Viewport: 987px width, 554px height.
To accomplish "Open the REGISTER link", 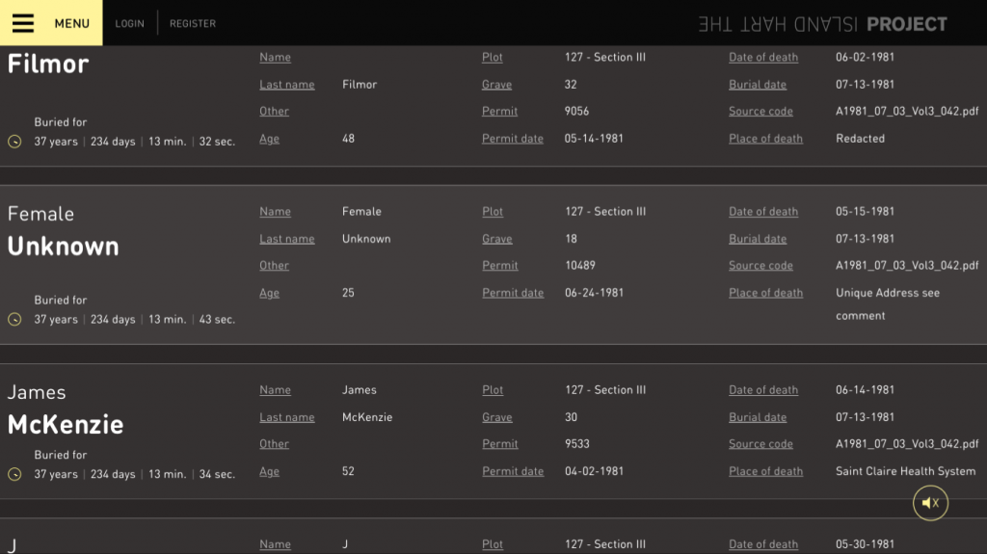I will click(x=193, y=23).
